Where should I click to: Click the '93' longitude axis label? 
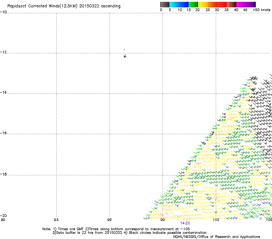pos(56,220)
